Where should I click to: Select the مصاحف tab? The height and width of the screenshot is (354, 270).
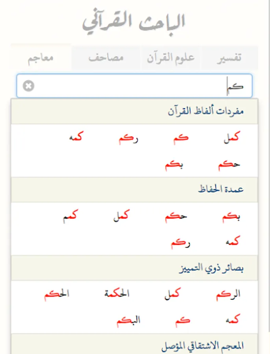pos(106,58)
